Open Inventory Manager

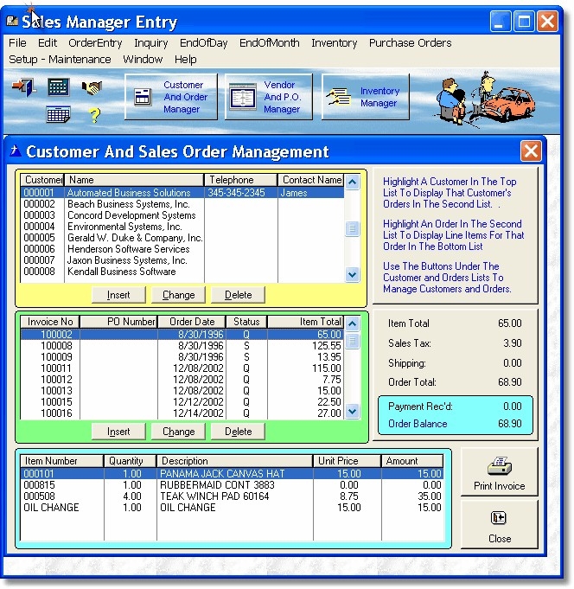click(x=366, y=97)
